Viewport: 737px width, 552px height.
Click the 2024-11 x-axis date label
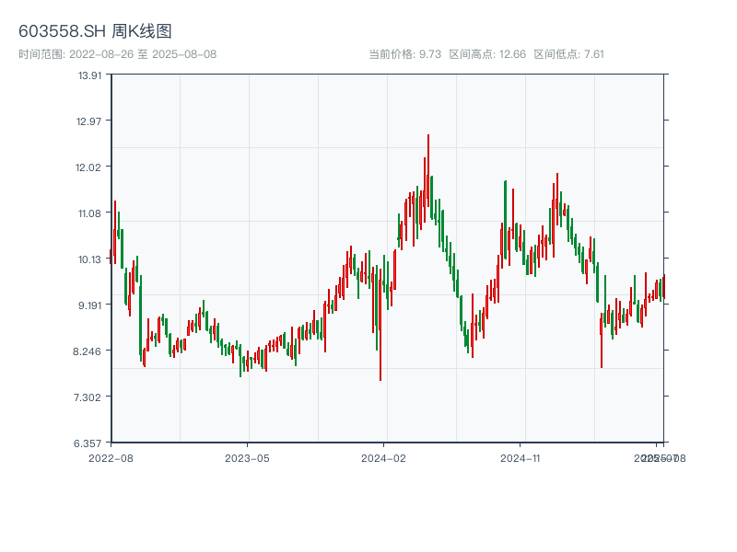pos(521,457)
